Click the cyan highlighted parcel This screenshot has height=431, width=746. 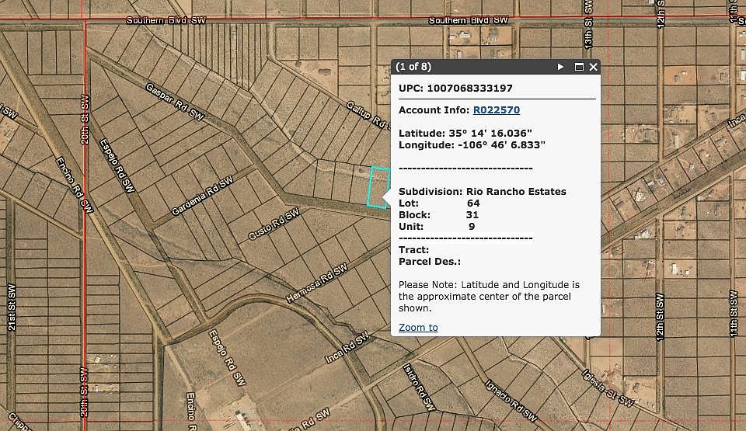point(378,187)
